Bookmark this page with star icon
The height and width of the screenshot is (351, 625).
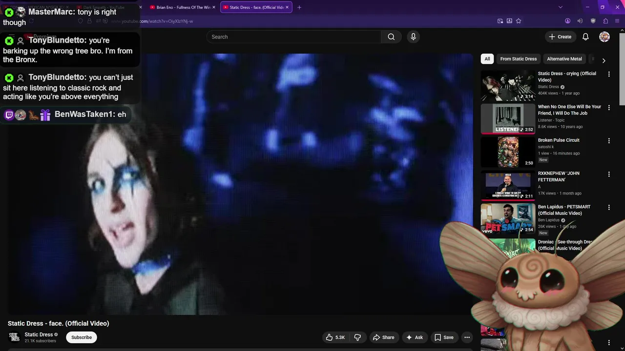[x=519, y=21]
